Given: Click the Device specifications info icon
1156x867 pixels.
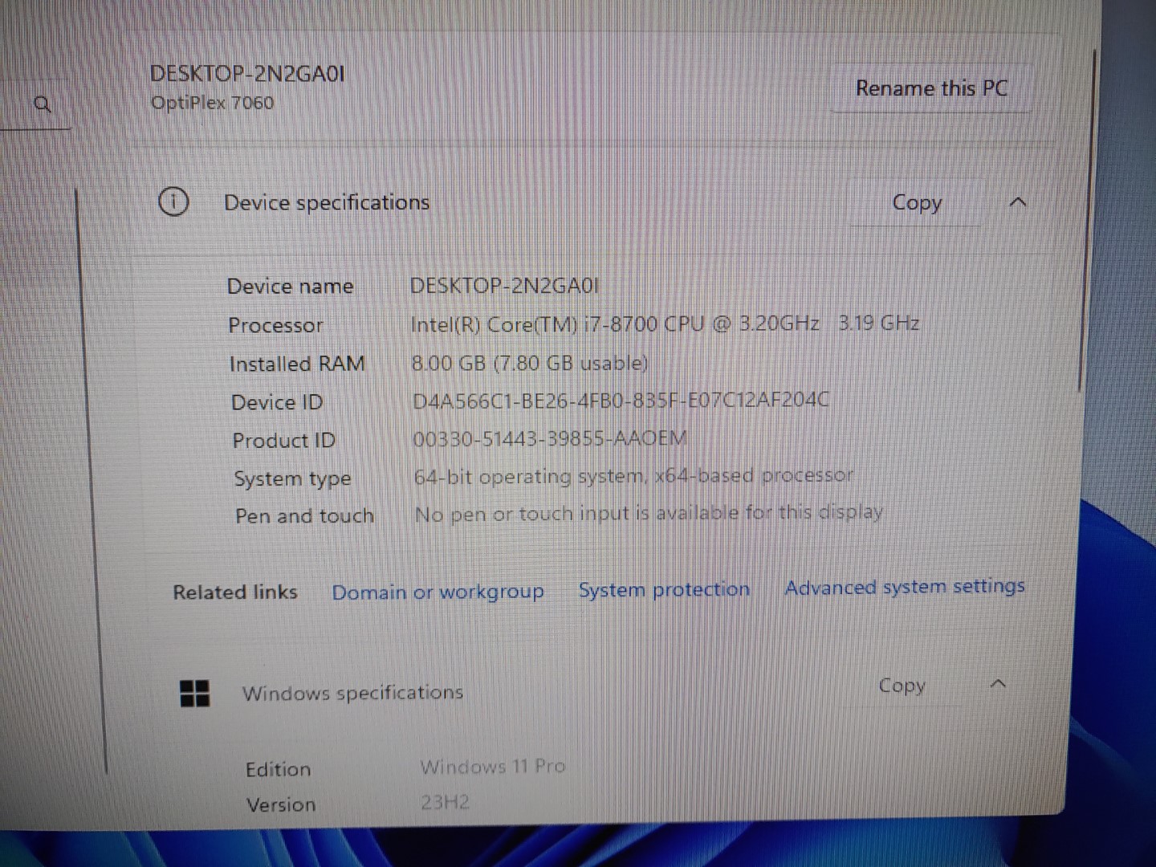Looking at the screenshot, I should 173,202.
